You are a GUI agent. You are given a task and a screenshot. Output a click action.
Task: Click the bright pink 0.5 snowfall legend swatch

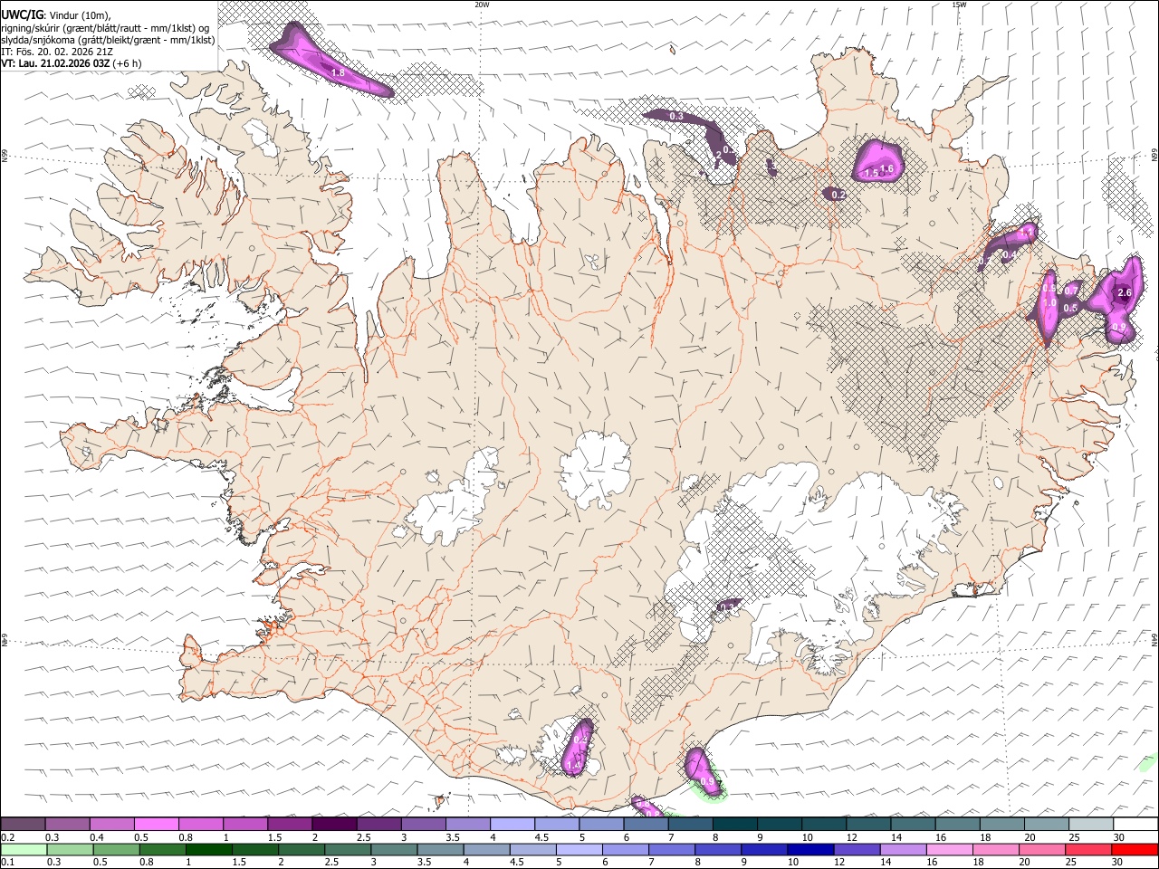[157, 824]
